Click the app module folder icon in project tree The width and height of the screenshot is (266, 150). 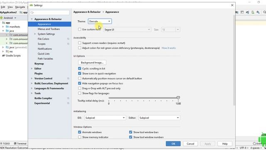pos(4,22)
